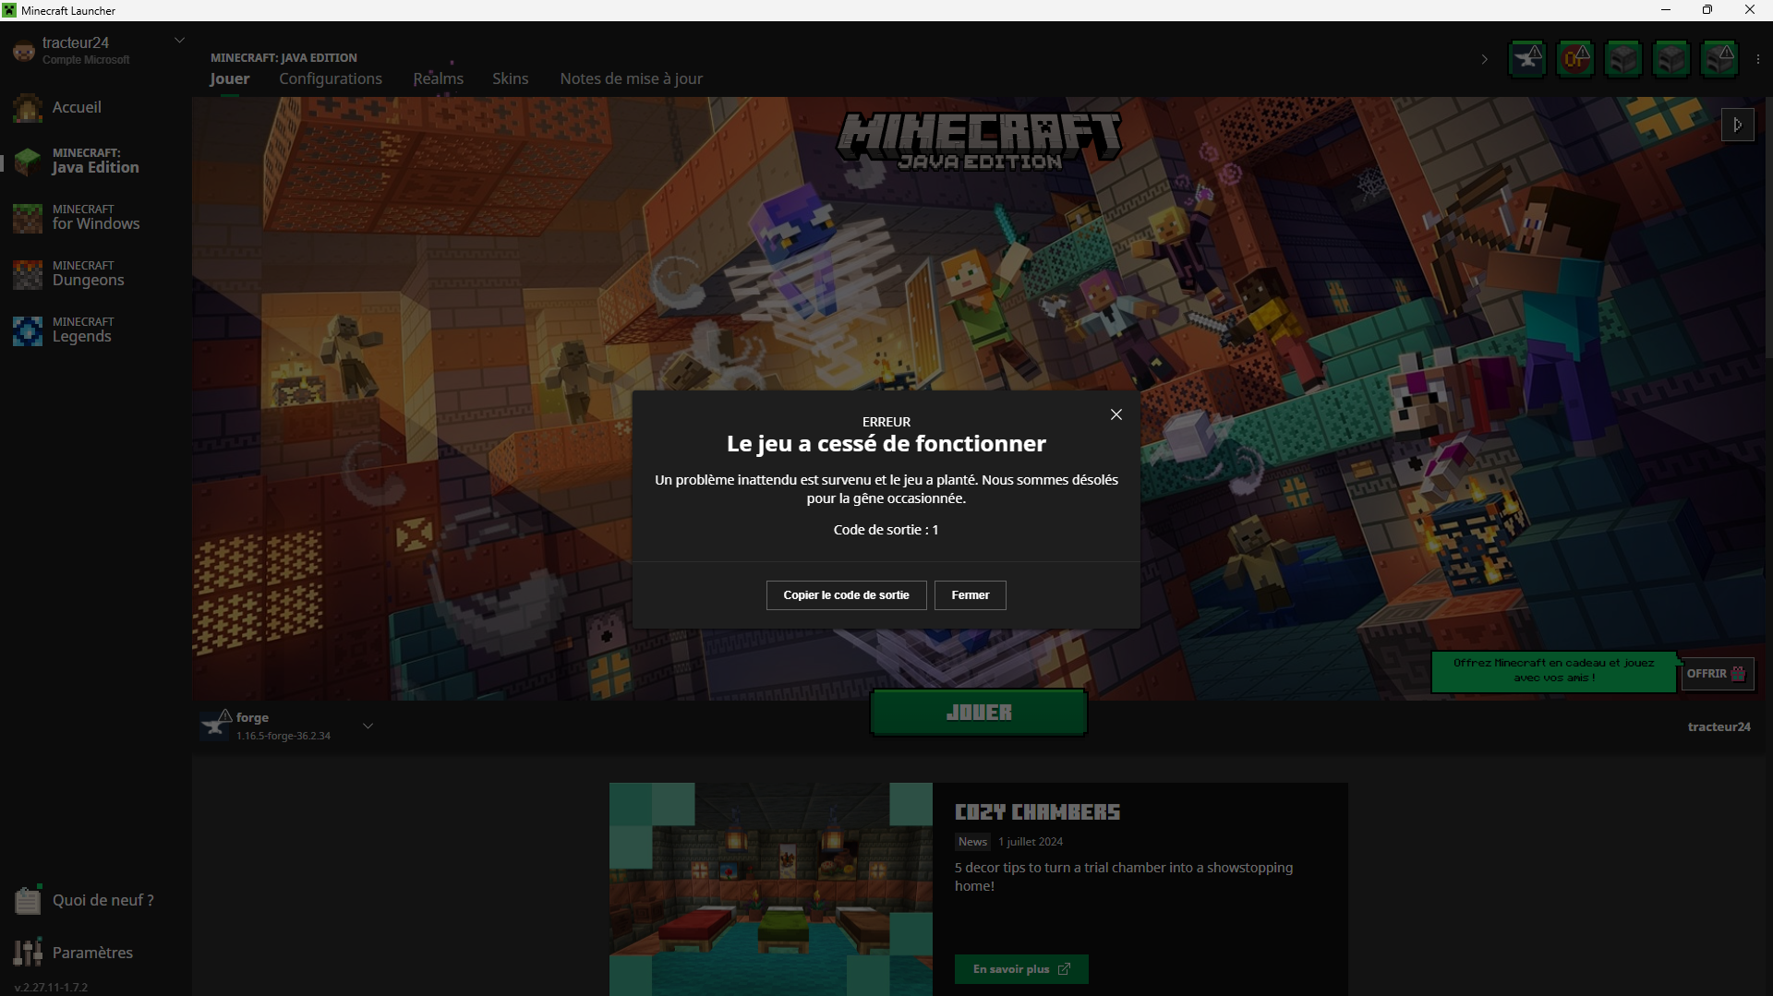Image resolution: width=1773 pixels, height=996 pixels.
Task: Open the En savoir plus link
Action: tap(1021, 969)
